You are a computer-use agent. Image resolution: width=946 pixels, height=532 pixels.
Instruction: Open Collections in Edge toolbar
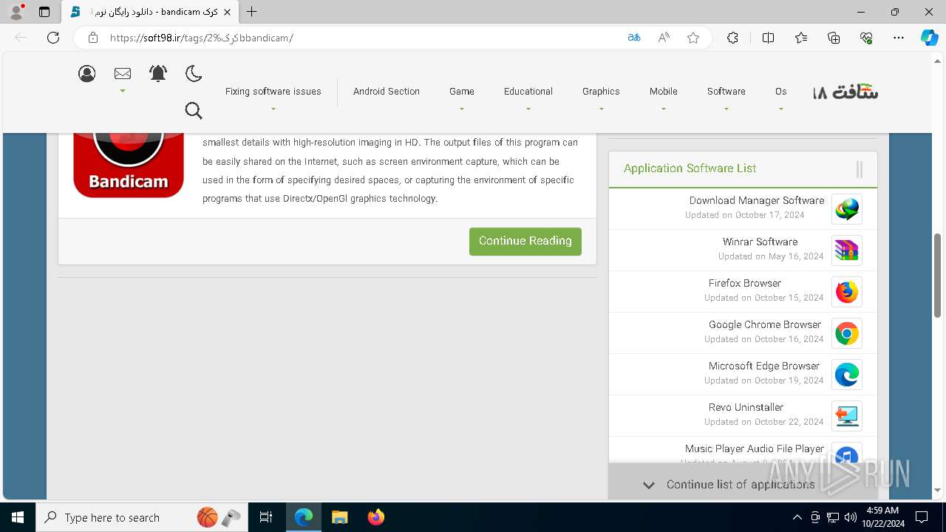point(834,38)
